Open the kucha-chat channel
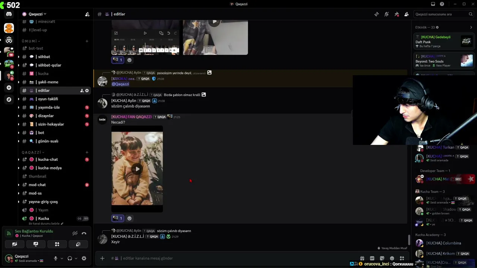This screenshot has height=268, width=477. pos(55,159)
